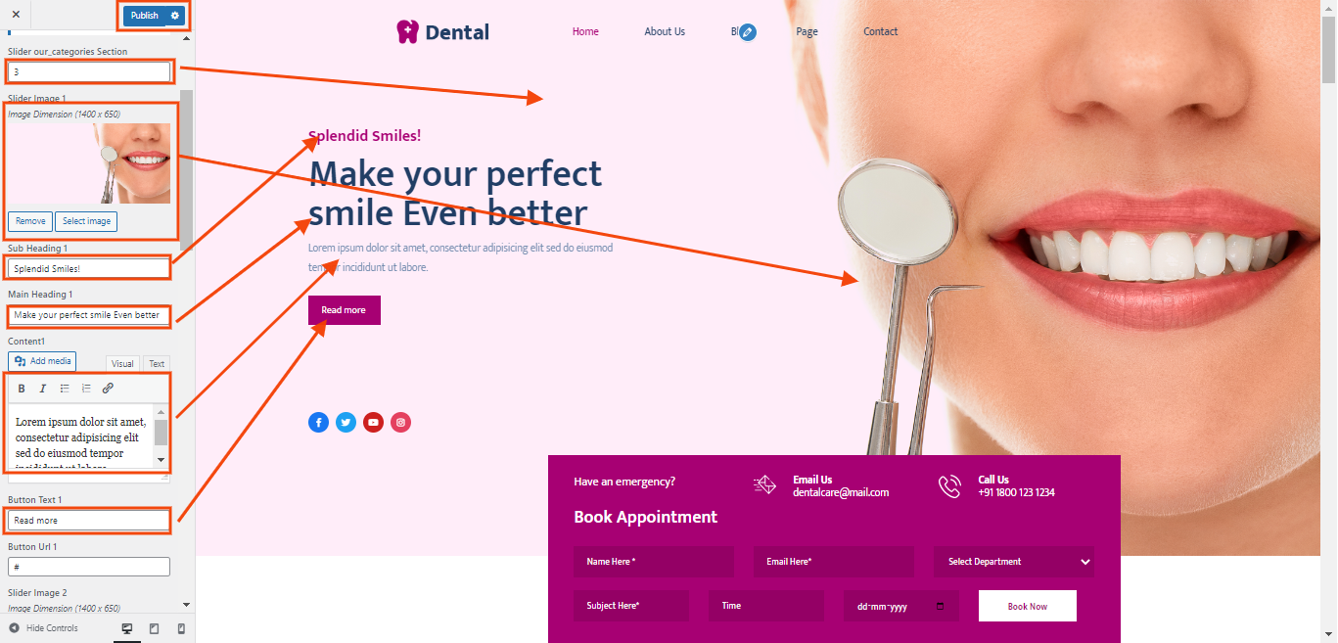
Task: Click the Select image button
Action: pyautogui.click(x=86, y=221)
